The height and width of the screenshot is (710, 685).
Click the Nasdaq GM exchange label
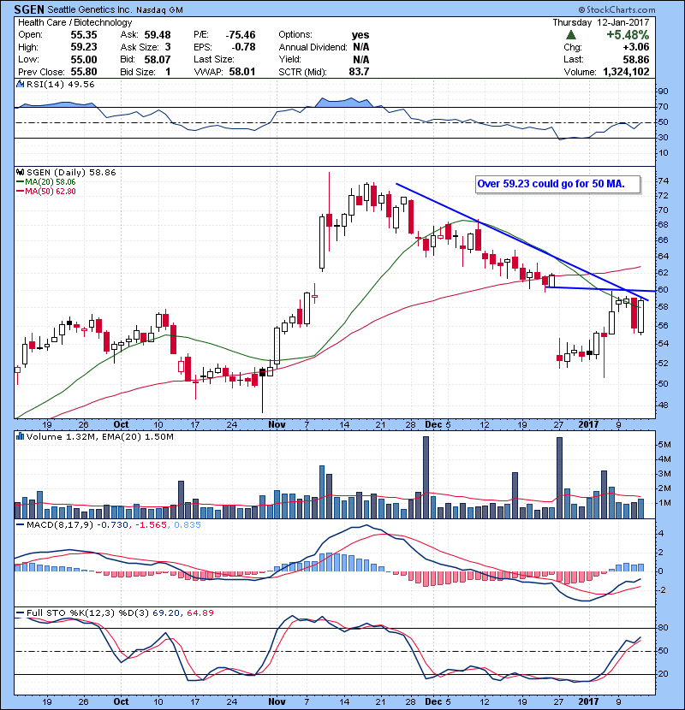(159, 10)
